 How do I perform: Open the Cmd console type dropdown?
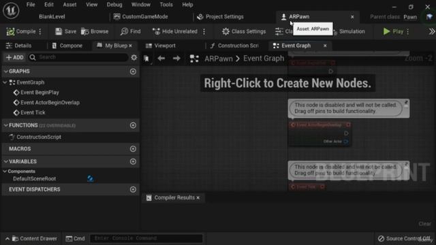76,239
